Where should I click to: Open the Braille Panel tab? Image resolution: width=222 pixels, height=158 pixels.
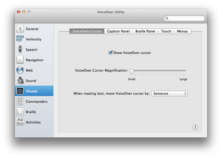(145, 31)
